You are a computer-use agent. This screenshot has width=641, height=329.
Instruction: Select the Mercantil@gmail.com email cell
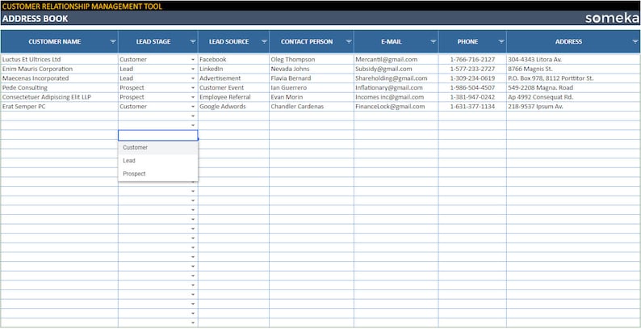396,60
